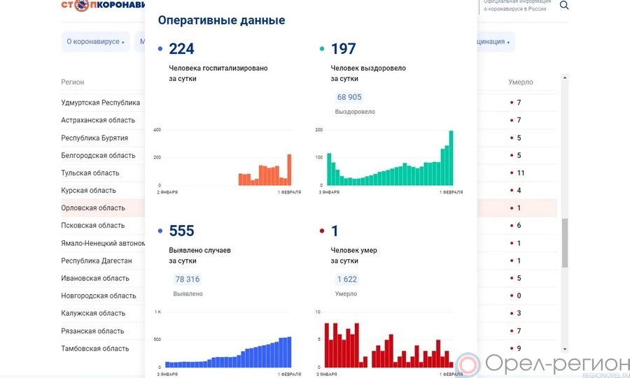
Task: Click the blue dot beside 224
Action: (x=160, y=50)
